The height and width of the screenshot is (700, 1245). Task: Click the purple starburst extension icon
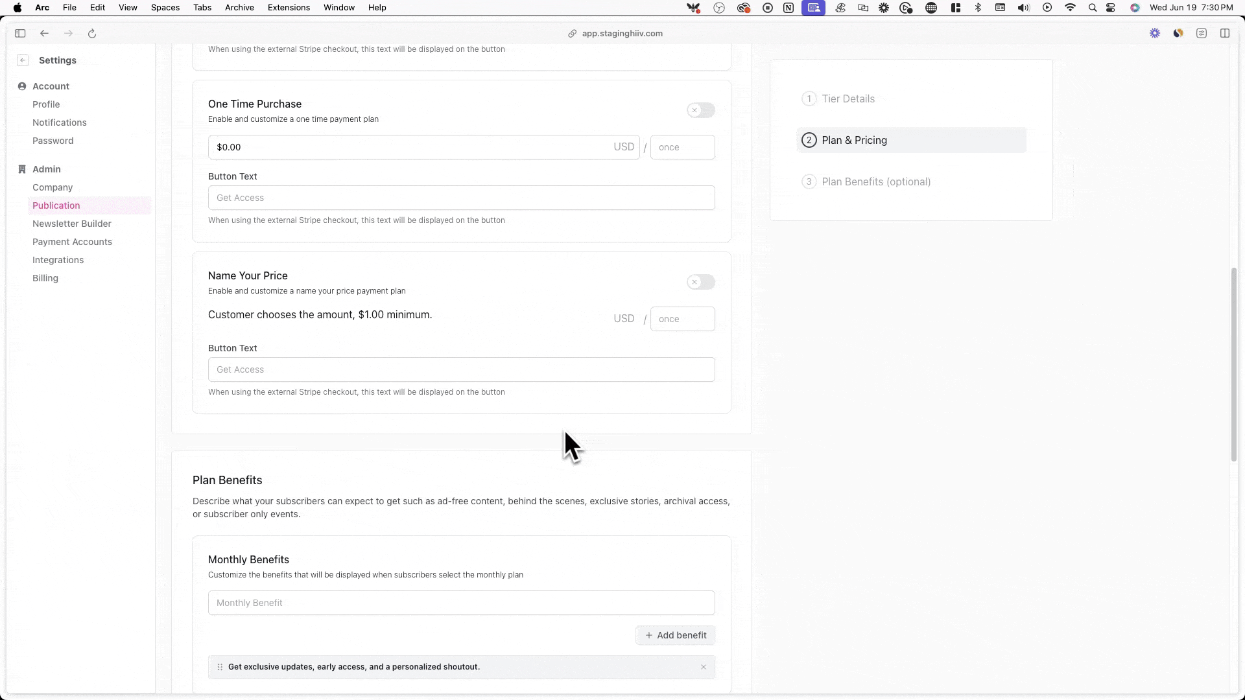click(1155, 34)
